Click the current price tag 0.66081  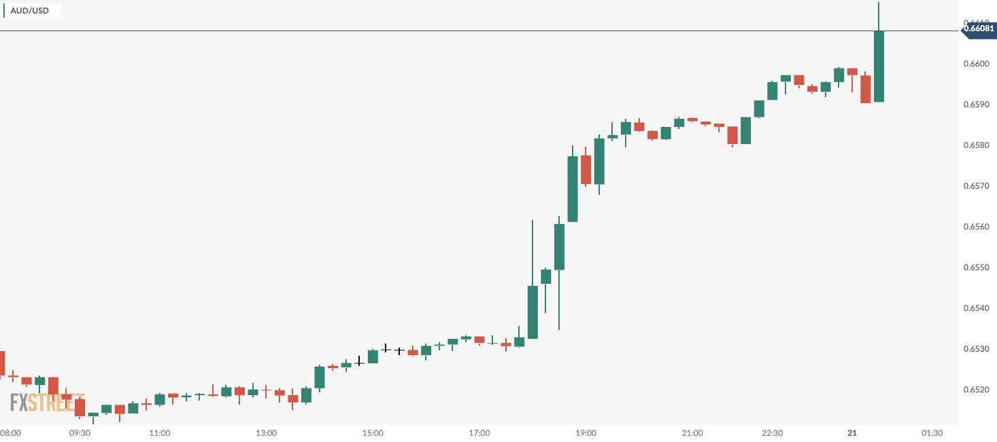[x=979, y=29]
